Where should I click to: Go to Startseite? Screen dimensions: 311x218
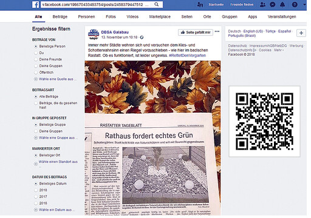coord(216,4)
